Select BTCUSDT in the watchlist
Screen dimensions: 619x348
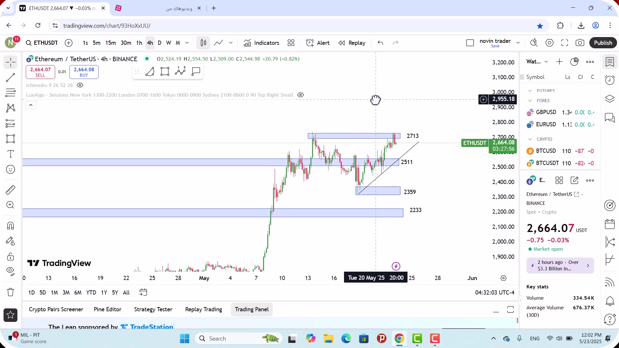(560, 163)
